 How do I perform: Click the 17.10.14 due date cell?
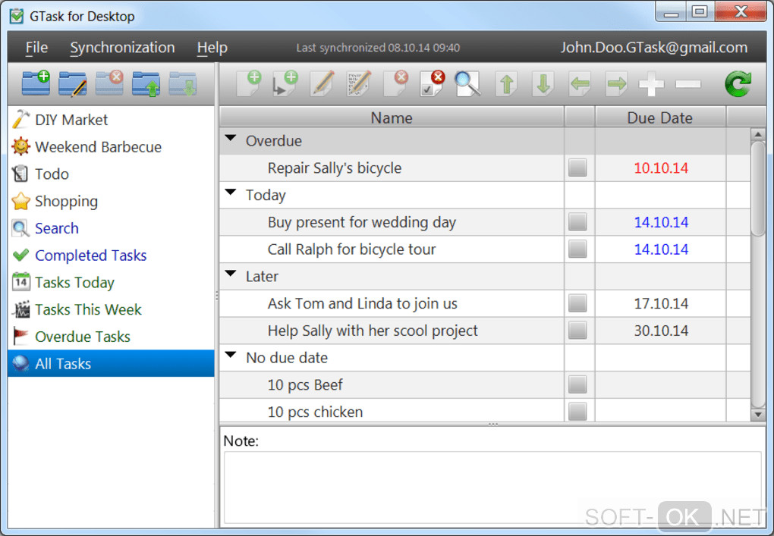(x=661, y=304)
